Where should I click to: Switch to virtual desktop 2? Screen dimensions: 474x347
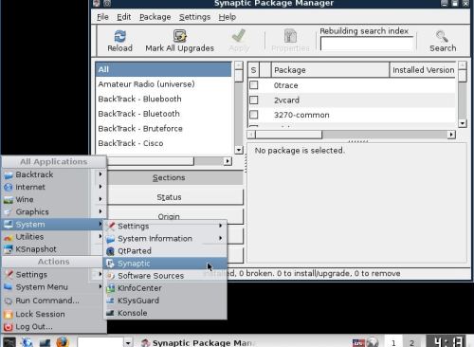[x=411, y=343]
